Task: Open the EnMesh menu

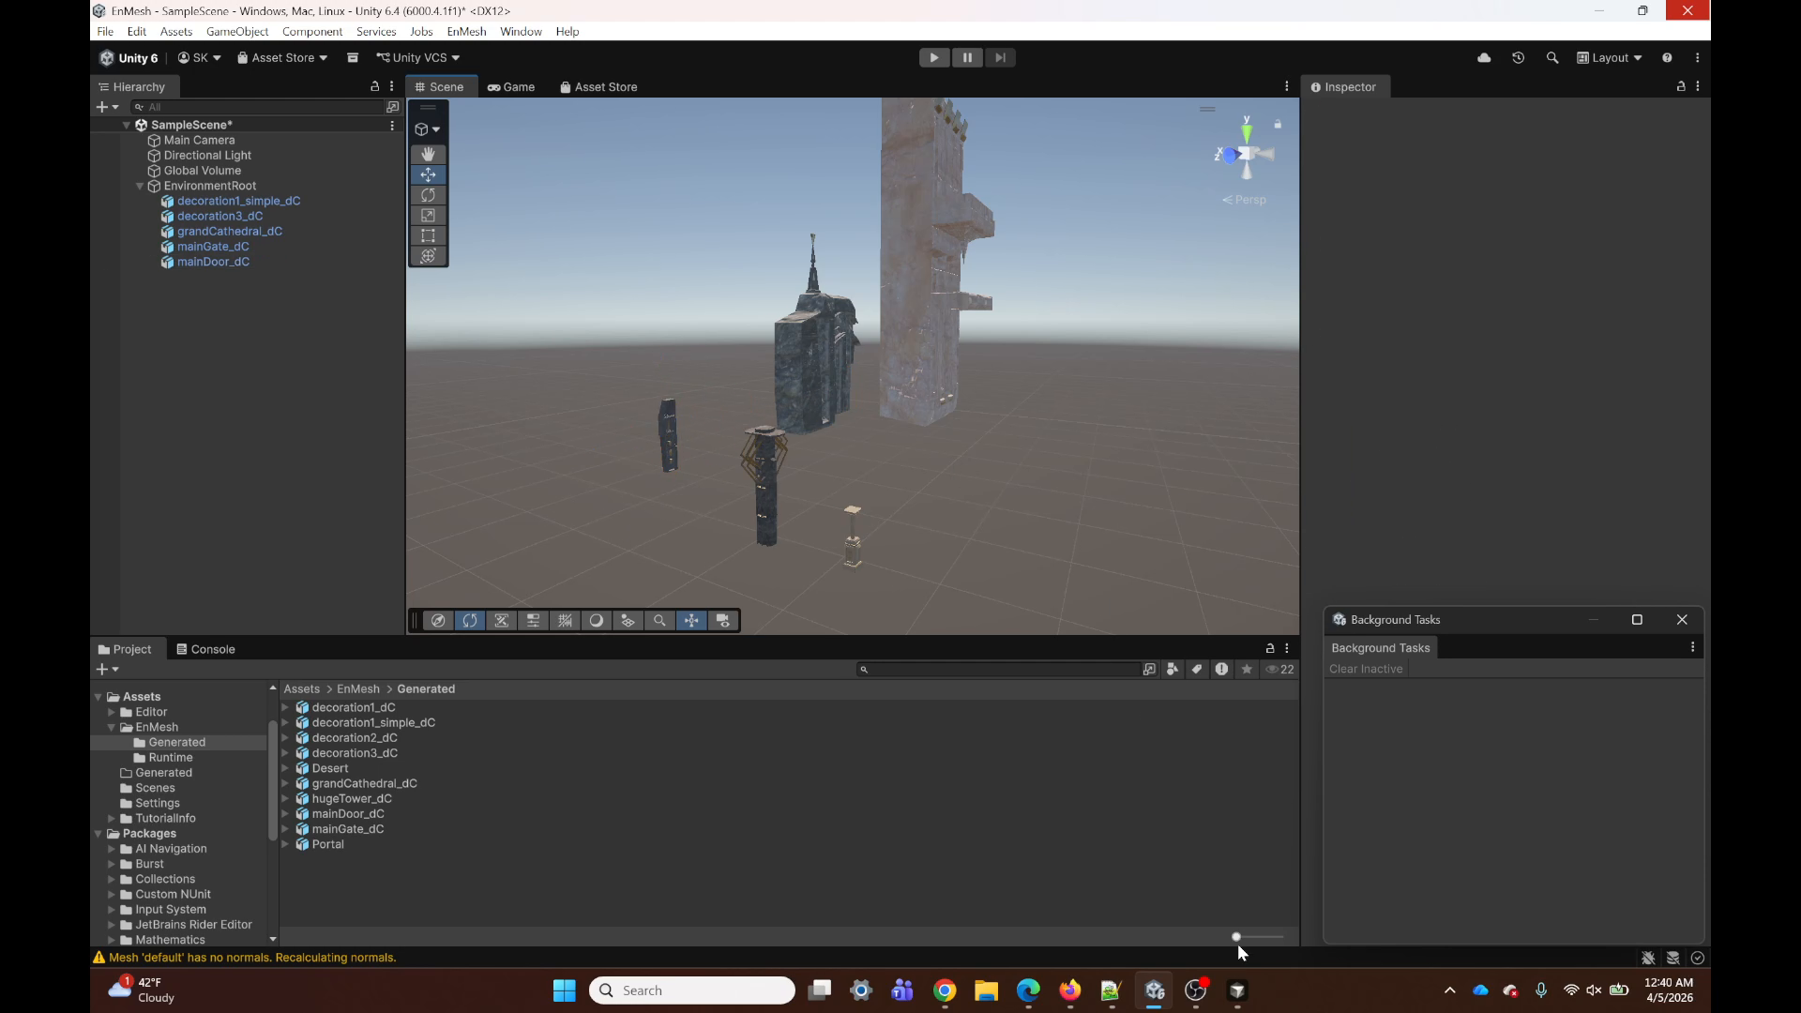Action: [x=466, y=31]
